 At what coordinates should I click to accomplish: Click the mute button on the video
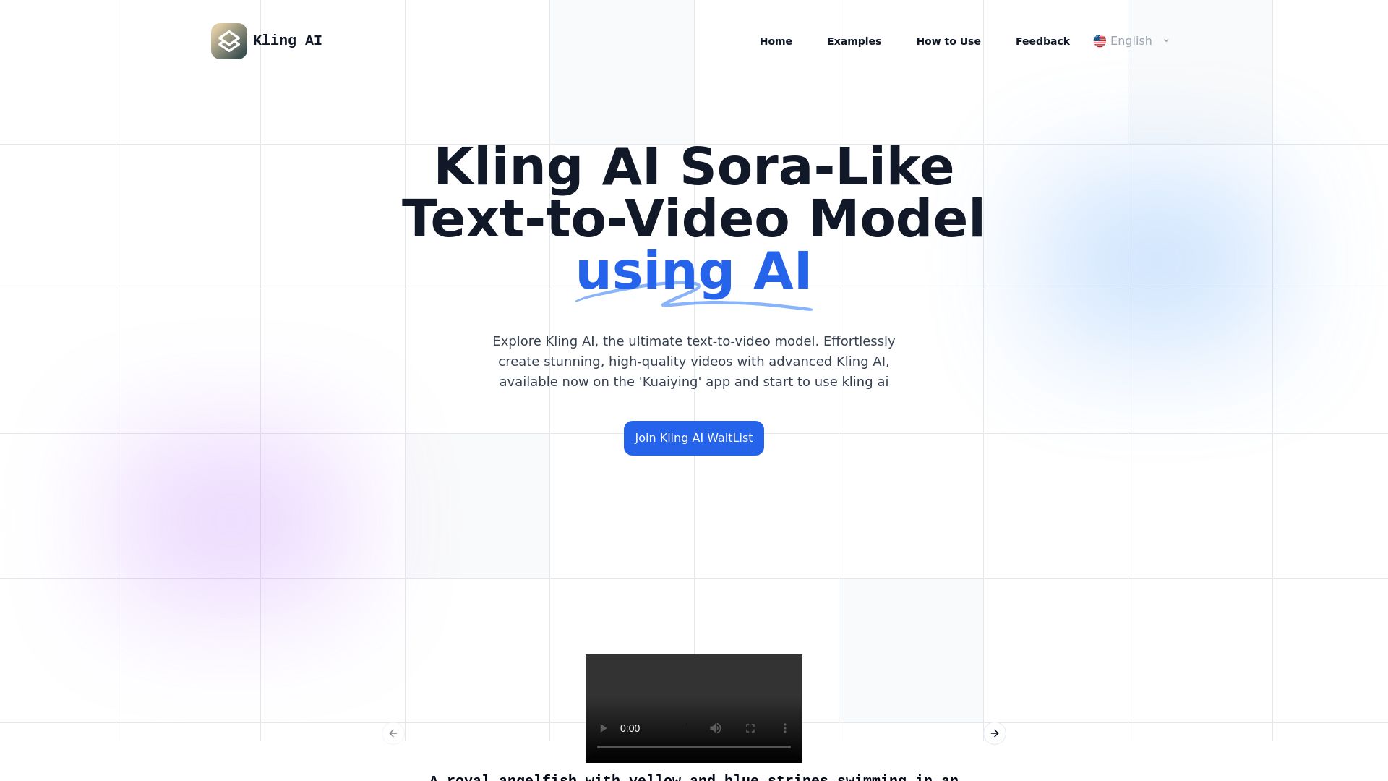point(715,727)
